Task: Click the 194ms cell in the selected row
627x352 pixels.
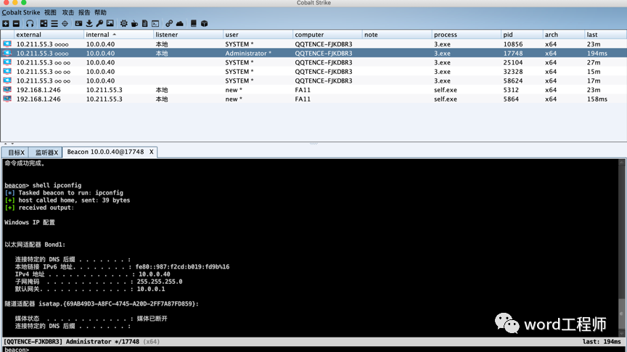Action: (597, 53)
